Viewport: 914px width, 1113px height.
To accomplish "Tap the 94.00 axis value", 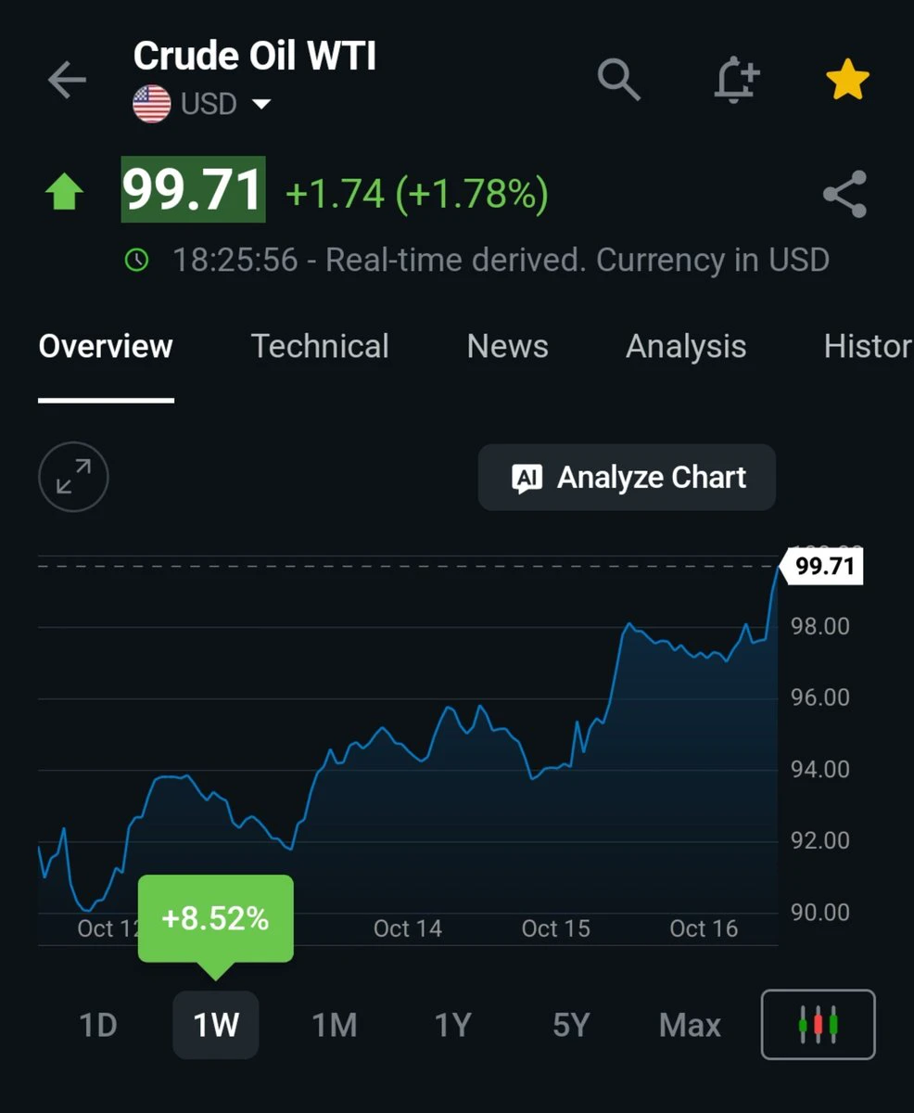I will point(820,769).
